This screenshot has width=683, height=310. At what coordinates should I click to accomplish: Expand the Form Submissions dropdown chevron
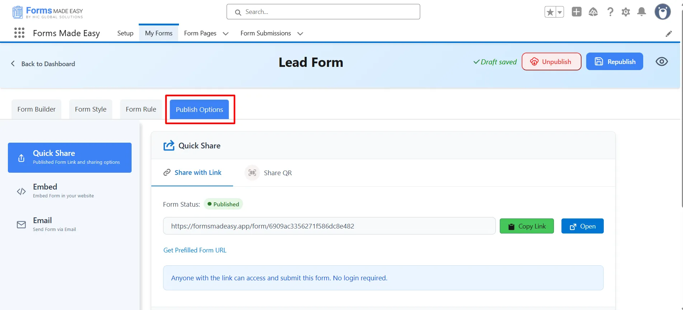tap(300, 34)
